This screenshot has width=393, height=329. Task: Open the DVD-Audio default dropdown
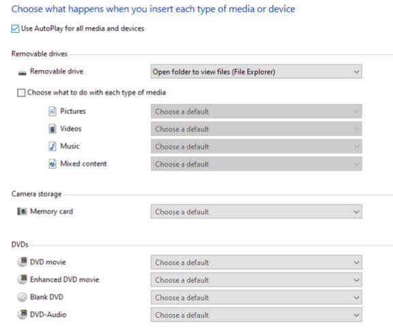point(256,315)
